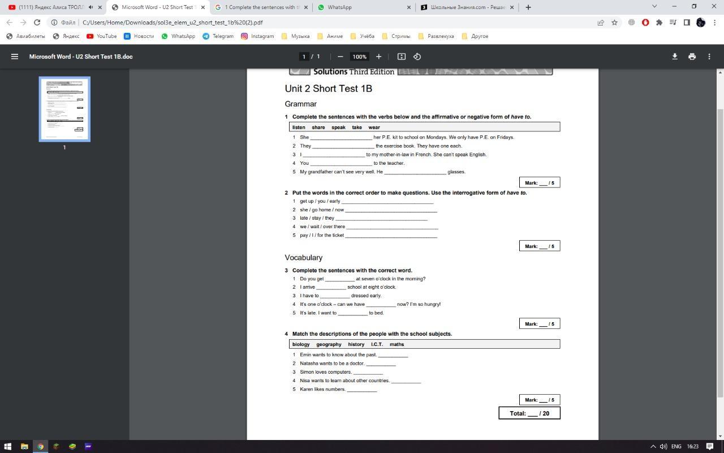This screenshot has width=724, height=453.
Task: Open the Extensions puzzle icon
Action: [x=659, y=23]
